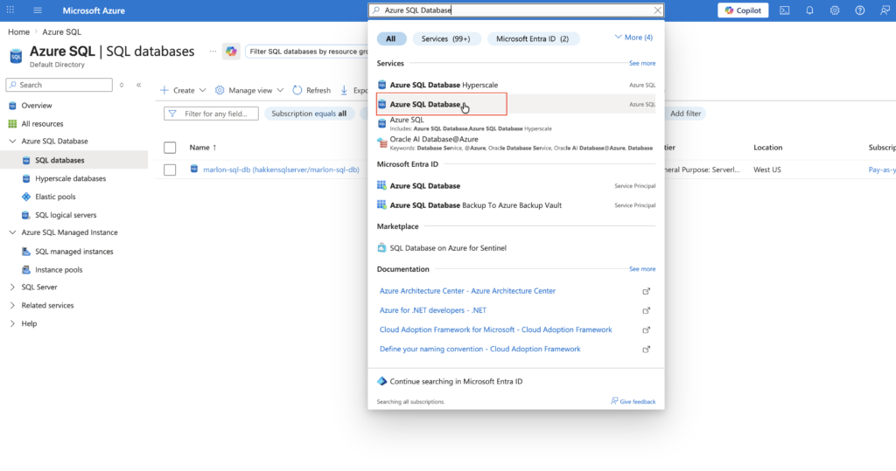Open Azure SQL Database service principal result
Image resolution: width=896 pixels, height=471 pixels.
[516, 186]
